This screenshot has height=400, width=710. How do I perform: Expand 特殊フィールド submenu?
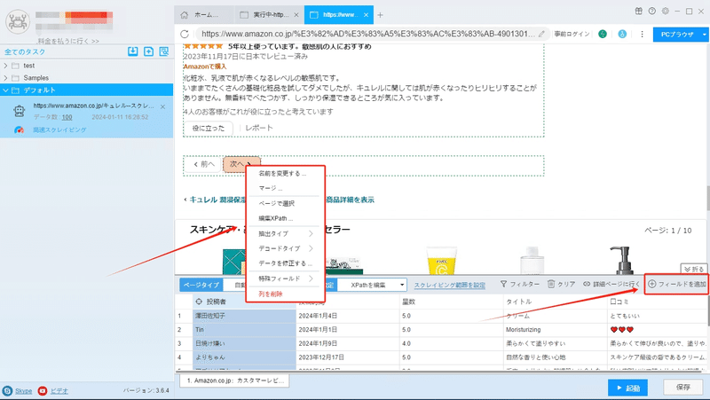312,278
